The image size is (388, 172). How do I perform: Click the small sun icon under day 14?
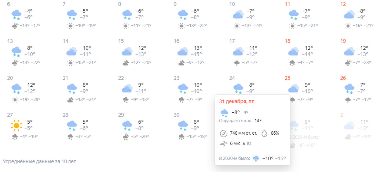70,63
